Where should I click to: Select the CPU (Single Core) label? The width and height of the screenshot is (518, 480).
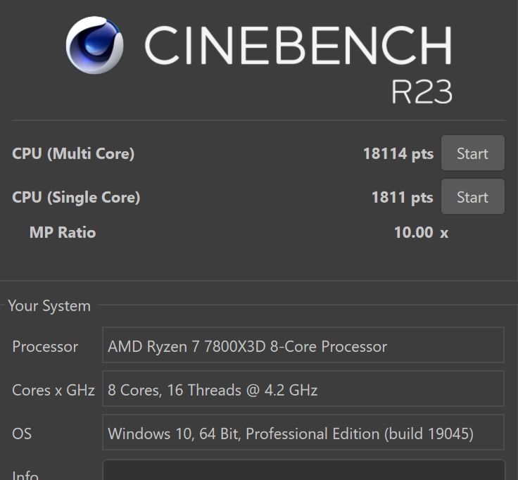(76, 197)
